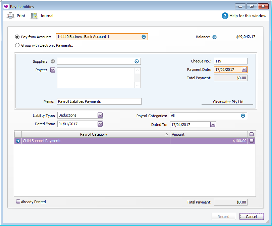This screenshot has height=226, width=272.
Task: Click the Pay Liabilities AR window icon
Action: [6, 6]
